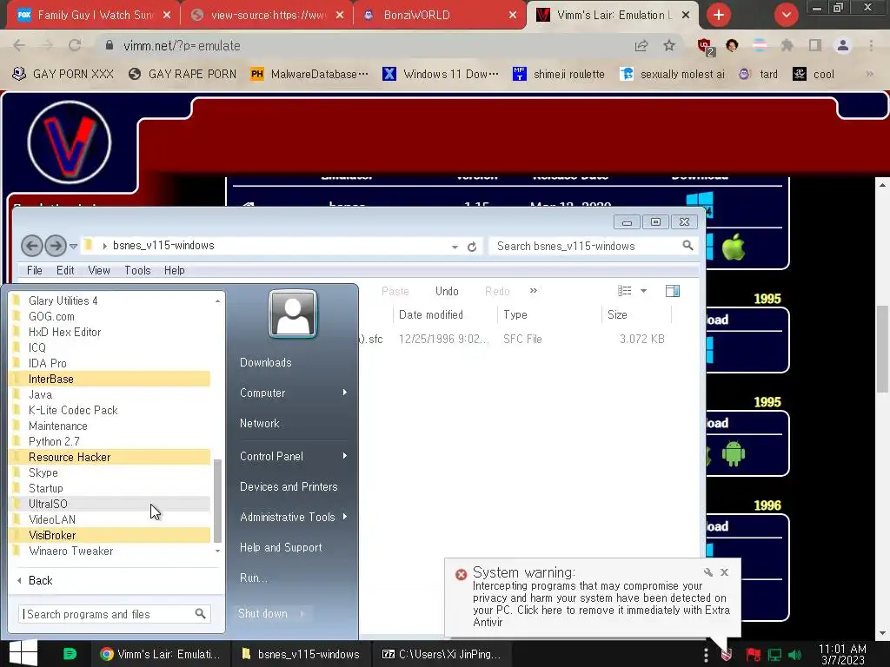Viewport: 890px width, 667px height.
Task: Open the Help menu in Explorer
Action: [174, 271]
